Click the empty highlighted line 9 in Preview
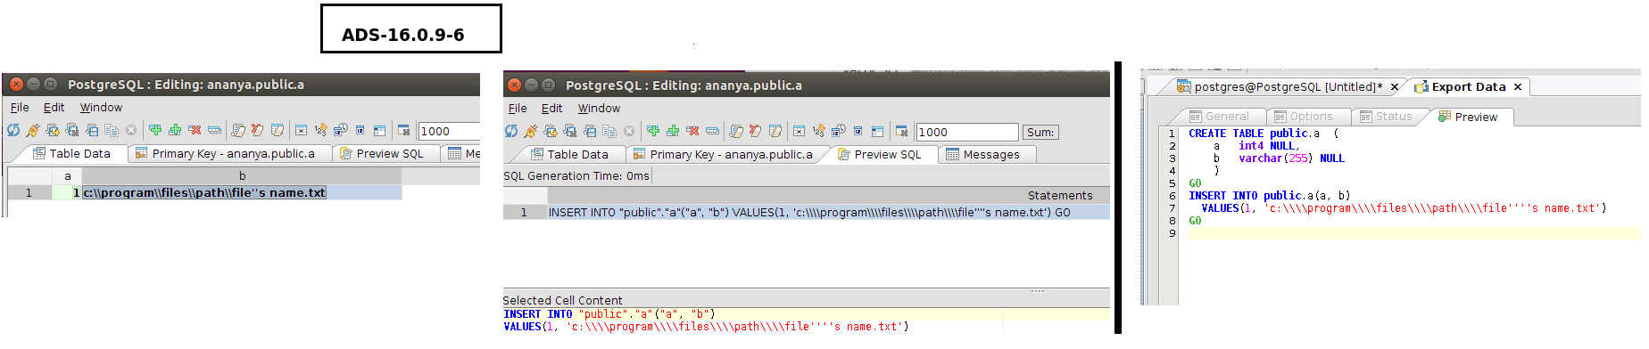The width and height of the screenshot is (1649, 349). [1413, 233]
